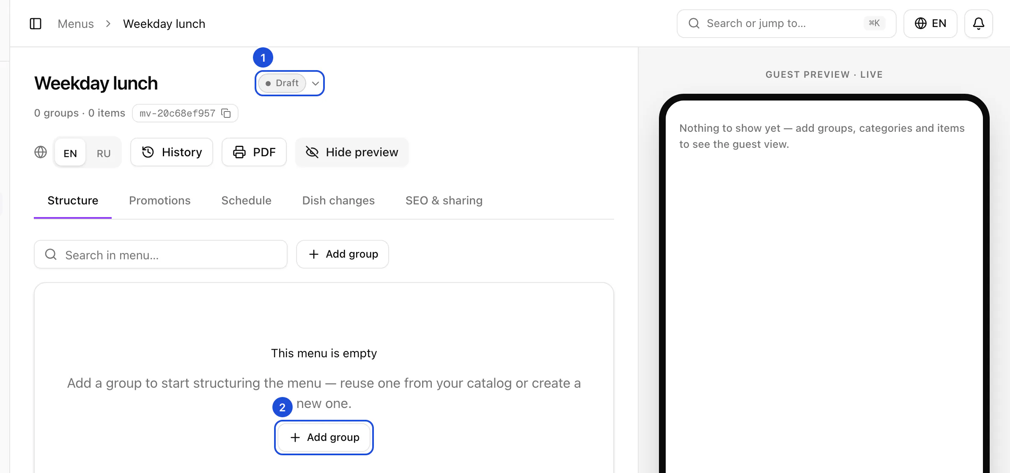Focus the Search in menu field
Viewport: 1010px width, 473px height.
(x=161, y=254)
